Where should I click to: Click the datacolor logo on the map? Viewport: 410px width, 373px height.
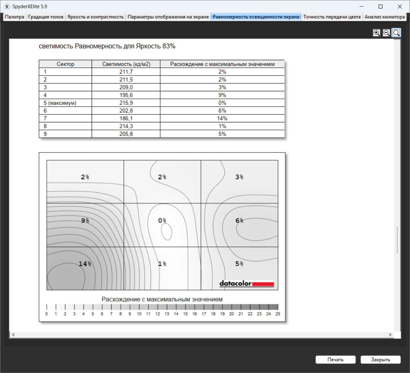pyautogui.click(x=247, y=283)
